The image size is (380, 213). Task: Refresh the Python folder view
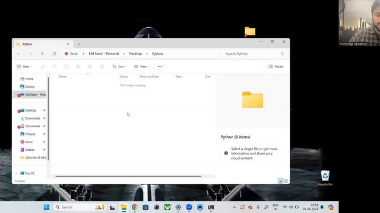point(54,54)
